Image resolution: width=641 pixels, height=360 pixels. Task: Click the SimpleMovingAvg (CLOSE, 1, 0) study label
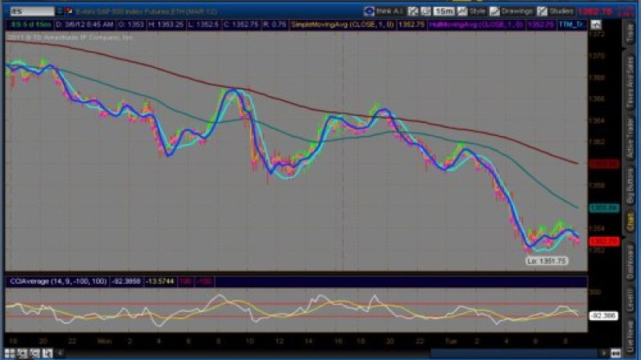pyautogui.click(x=342, y=25)
